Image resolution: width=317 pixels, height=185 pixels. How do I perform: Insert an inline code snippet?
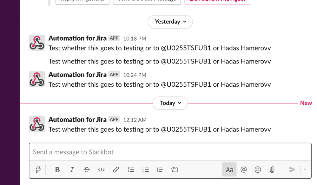(101, 169)
